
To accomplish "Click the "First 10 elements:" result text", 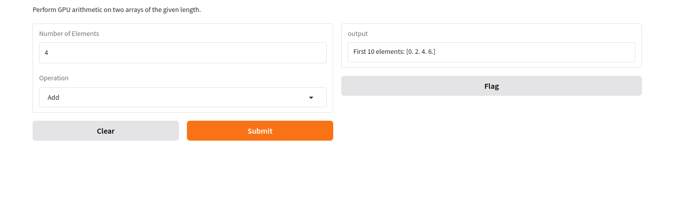I will click(379, 52).
